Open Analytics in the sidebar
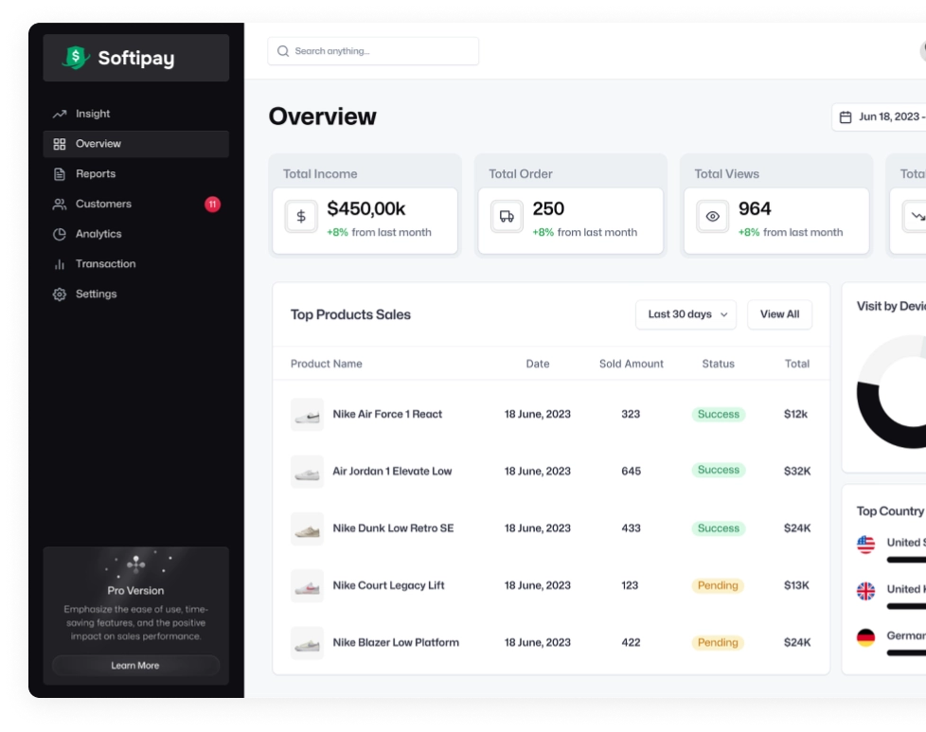The height and width of the screenshot is (732, 926). [135, 234]
